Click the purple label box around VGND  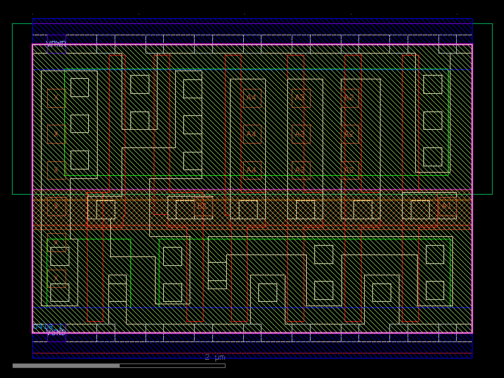57,335
